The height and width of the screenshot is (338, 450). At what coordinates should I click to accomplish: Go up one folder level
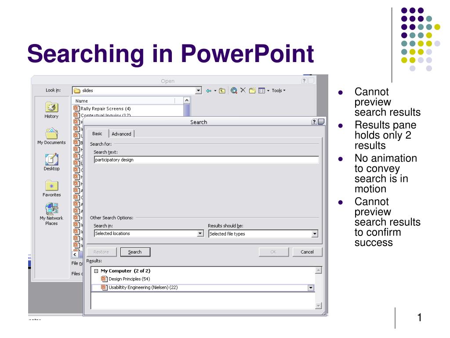pos(222,91)
